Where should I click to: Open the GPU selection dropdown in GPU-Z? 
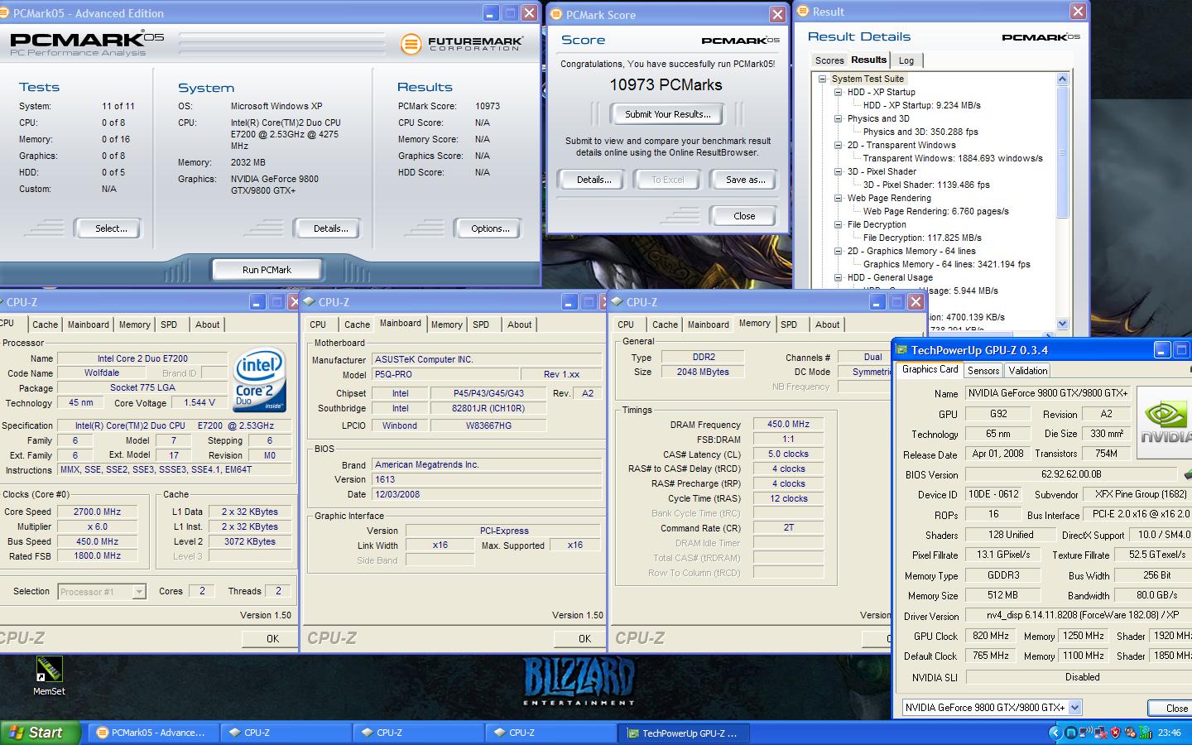[1074, 708]
